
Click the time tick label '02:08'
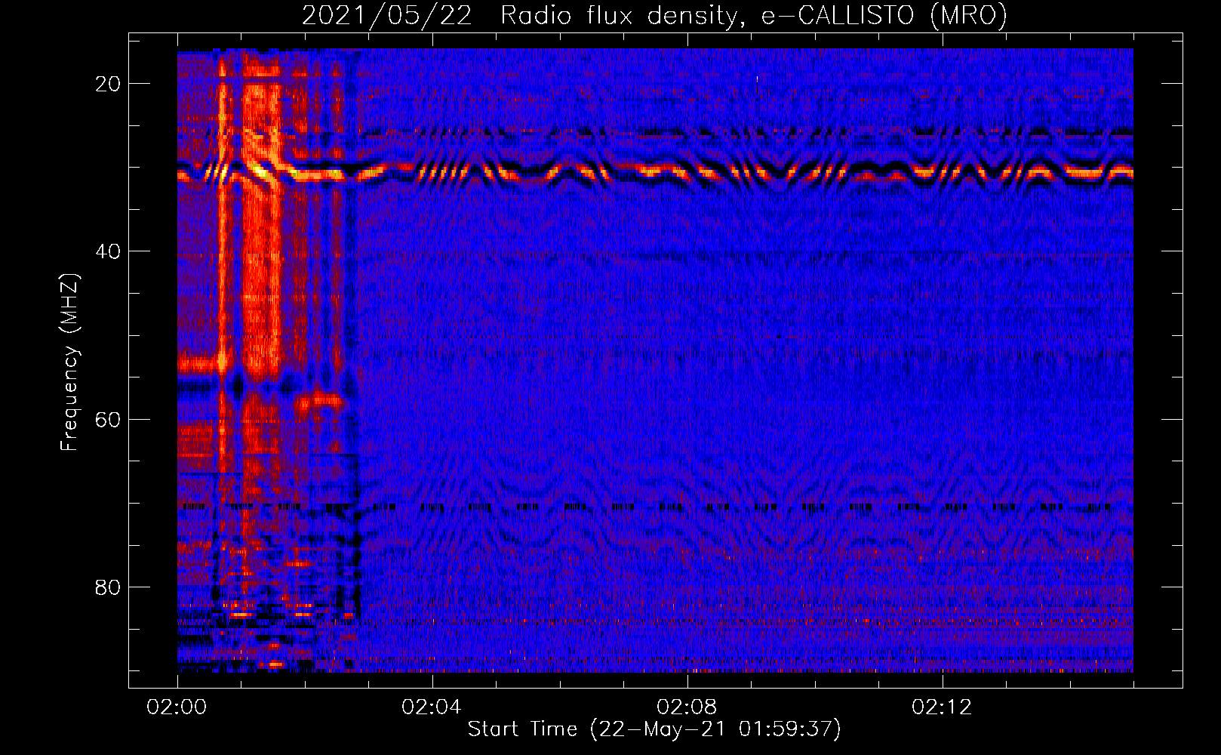click(x=687, y=707)
